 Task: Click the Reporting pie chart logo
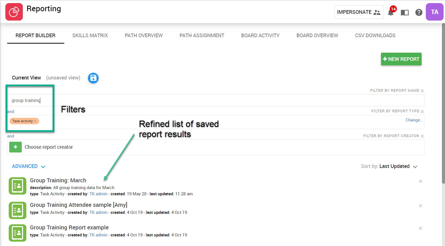click(14, 12)
